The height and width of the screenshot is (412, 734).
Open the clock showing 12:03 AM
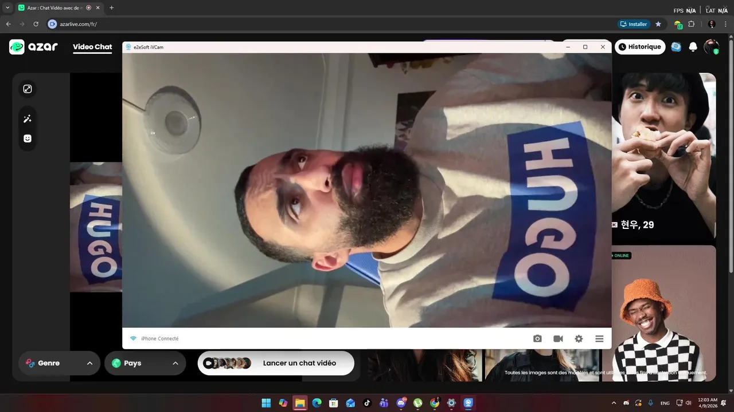tap(709, 403)
